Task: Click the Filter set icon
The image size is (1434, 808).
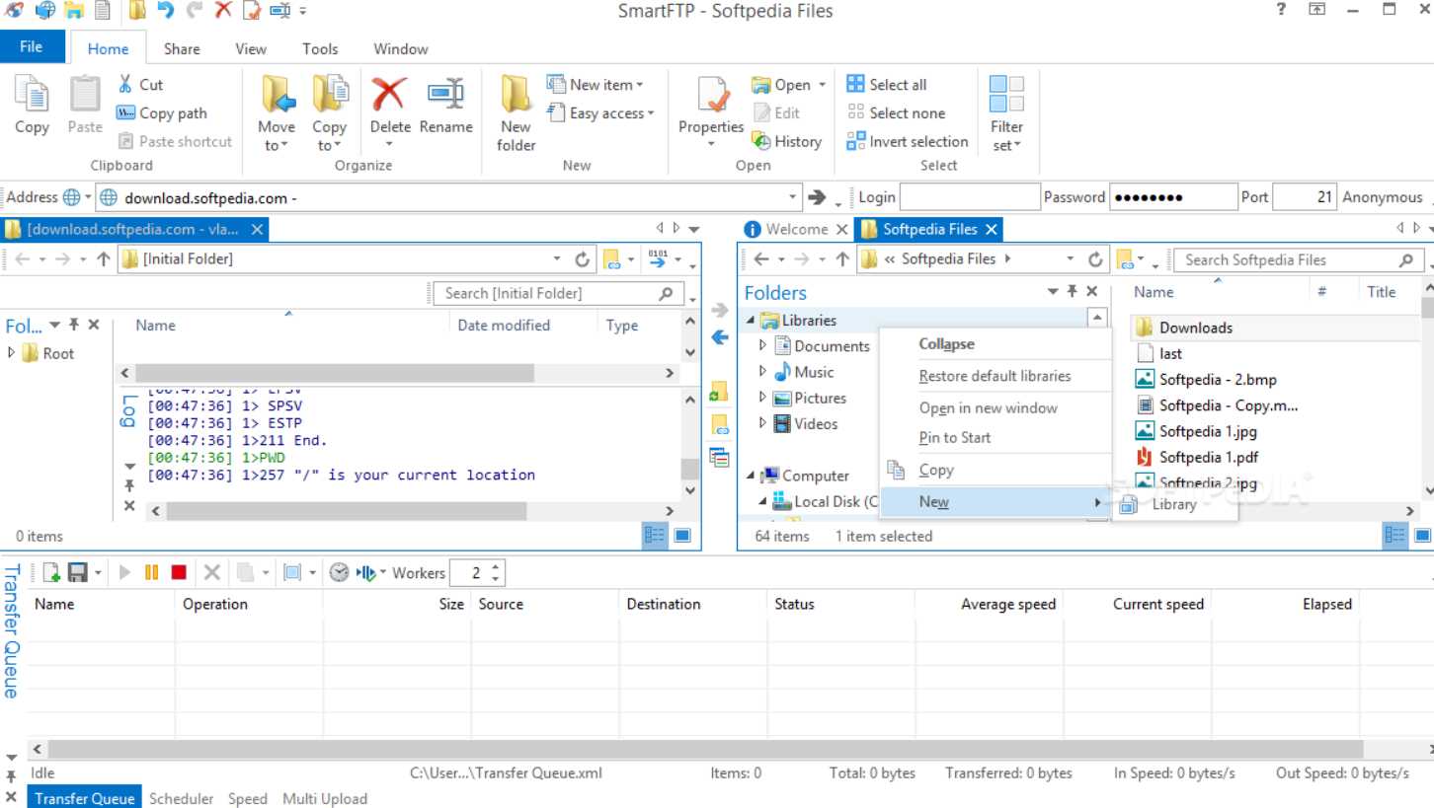Action: [x=1006, y=95]
